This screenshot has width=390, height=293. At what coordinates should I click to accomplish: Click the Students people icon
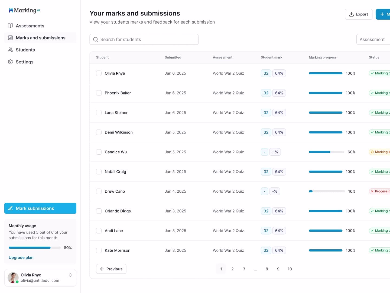click(x=10, y=50)
